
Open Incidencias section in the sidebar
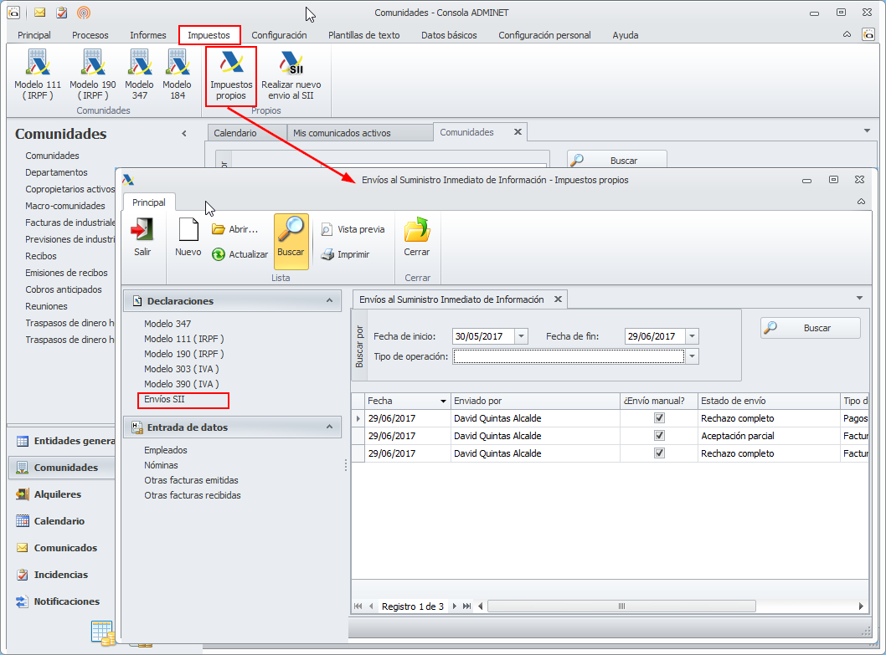60,575
